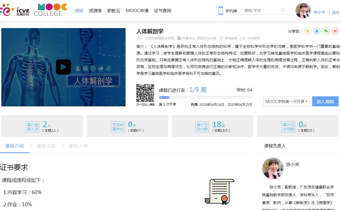Viewport: 341px width, 210px height.
Task: Open the MOOC申请 menu item
Action: (x=137, y=11)
